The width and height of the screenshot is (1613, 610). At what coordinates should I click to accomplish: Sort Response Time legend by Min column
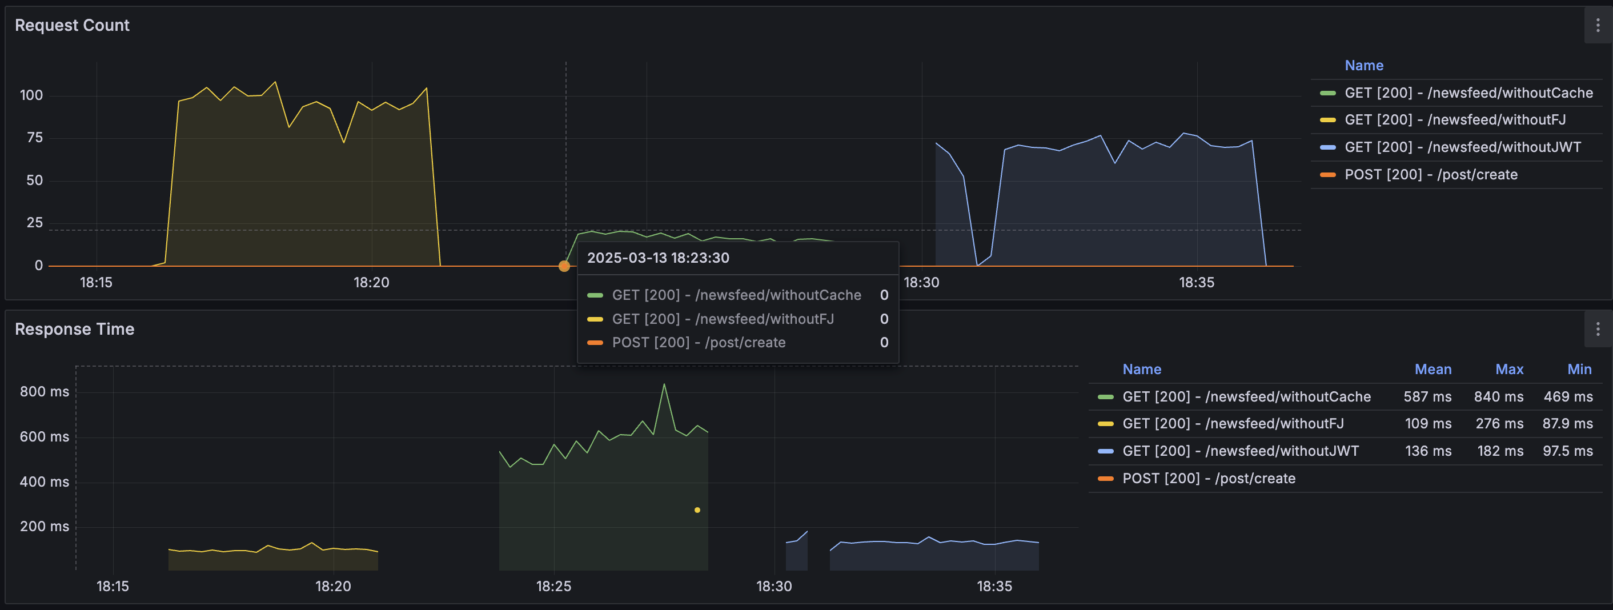1579,370
